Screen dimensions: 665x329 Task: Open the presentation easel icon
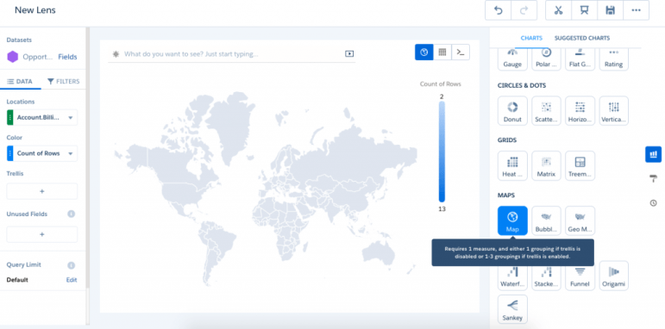pyautogui.click(x=584, y=10)
